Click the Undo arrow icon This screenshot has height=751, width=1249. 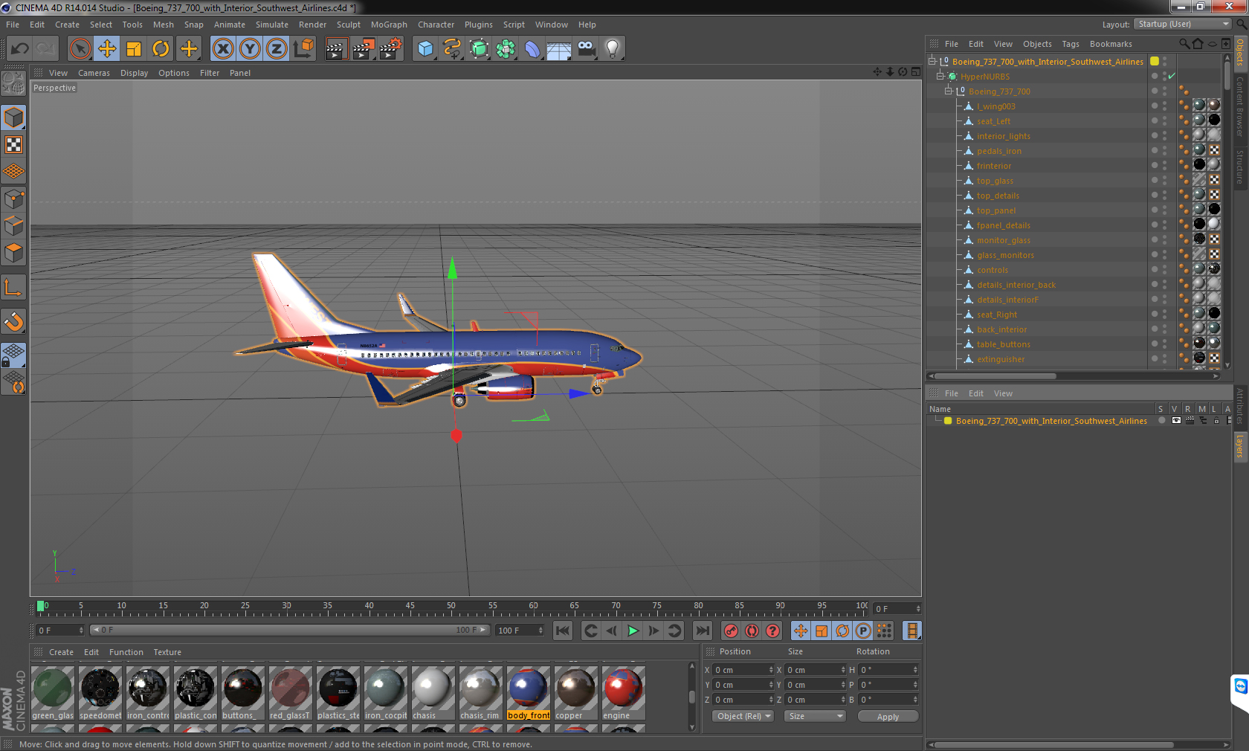pyautogui.click(x=20, y=49)
